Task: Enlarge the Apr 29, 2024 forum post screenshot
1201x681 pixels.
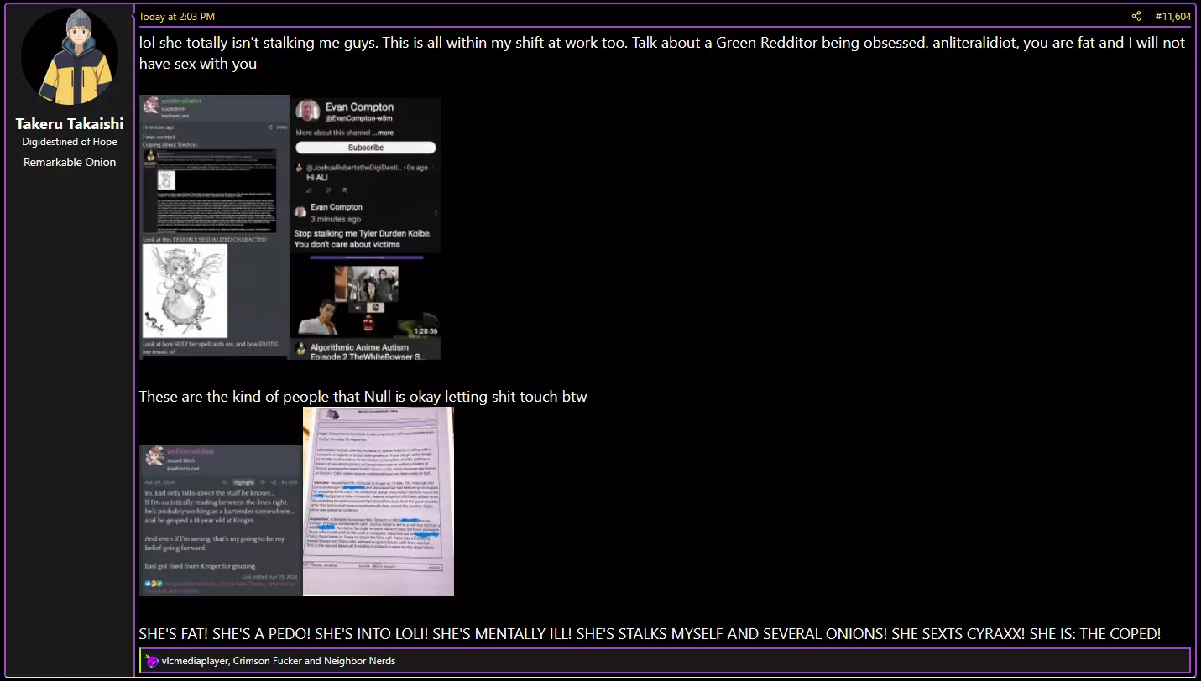Action: click(220, 521)
